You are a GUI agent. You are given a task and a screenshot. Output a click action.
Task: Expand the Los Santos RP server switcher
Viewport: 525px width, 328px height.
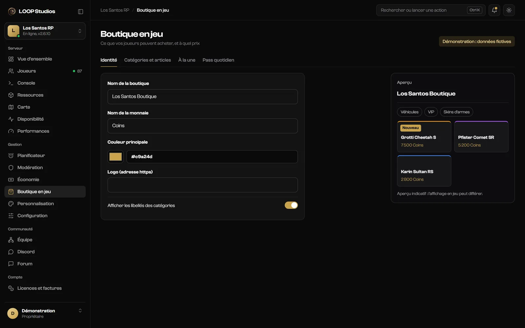click(x=45, y=31)
